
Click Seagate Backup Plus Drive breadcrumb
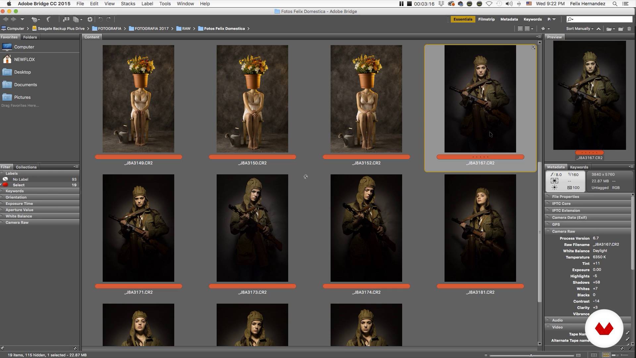click(58, 29)
